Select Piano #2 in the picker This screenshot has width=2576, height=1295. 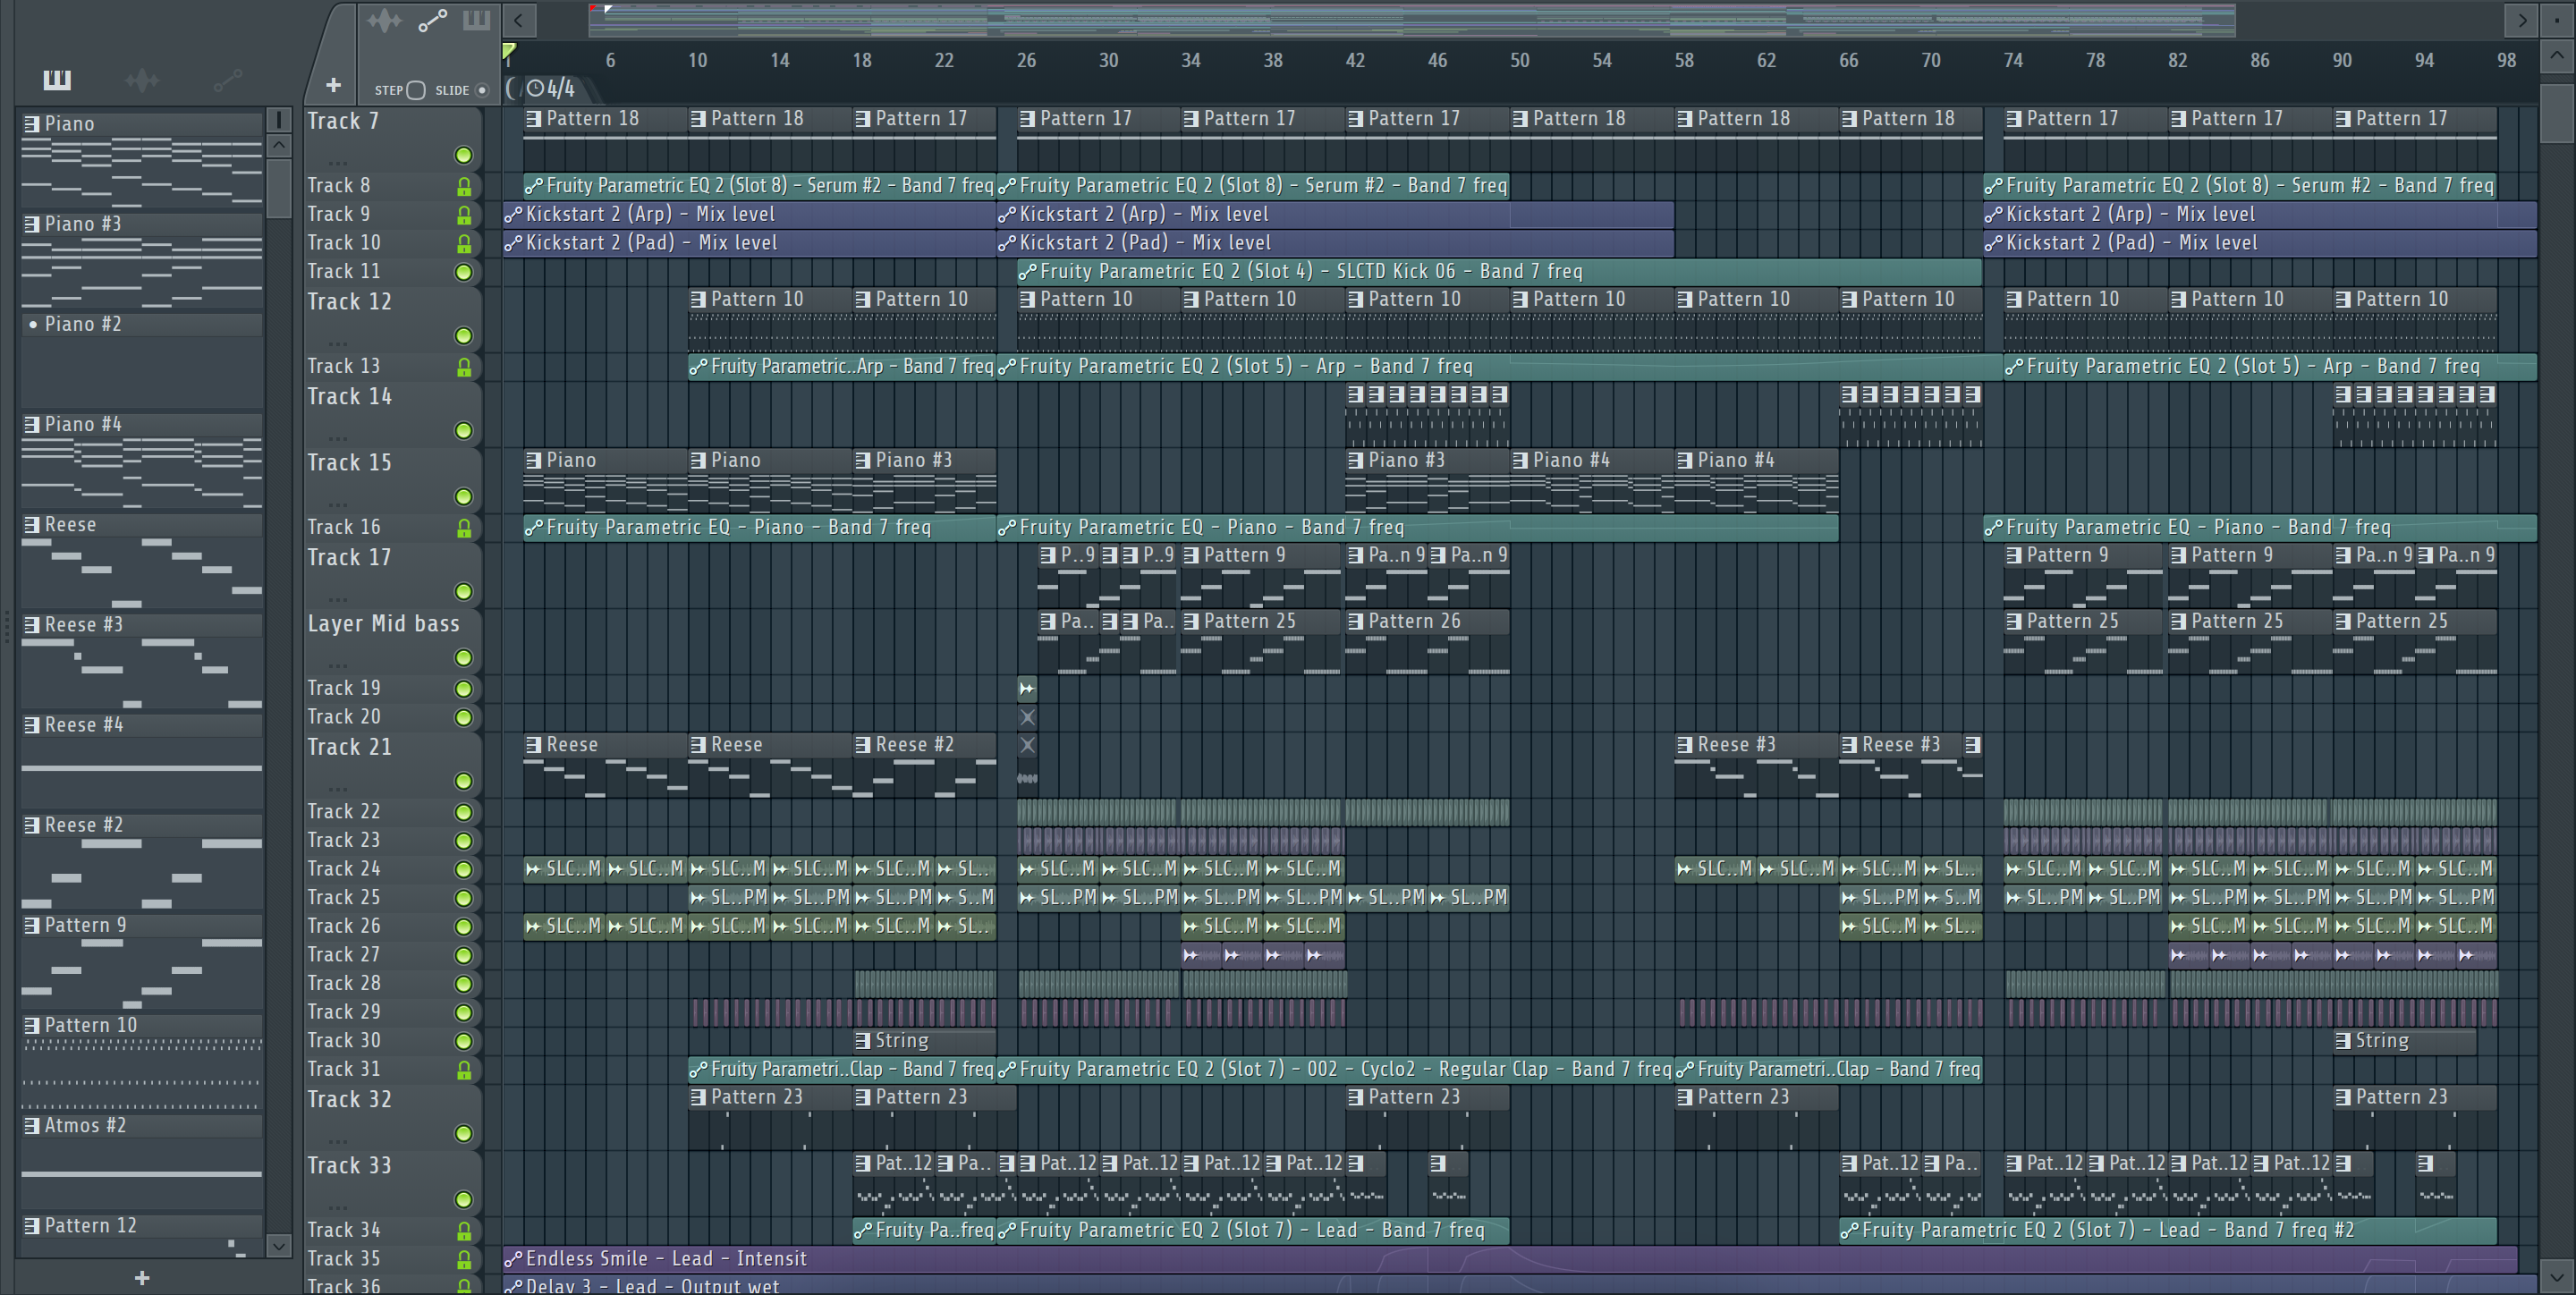click(x=142, y=324)
